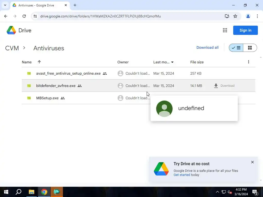
Task: Open the Google apps grid
Action: coord(225,30)
